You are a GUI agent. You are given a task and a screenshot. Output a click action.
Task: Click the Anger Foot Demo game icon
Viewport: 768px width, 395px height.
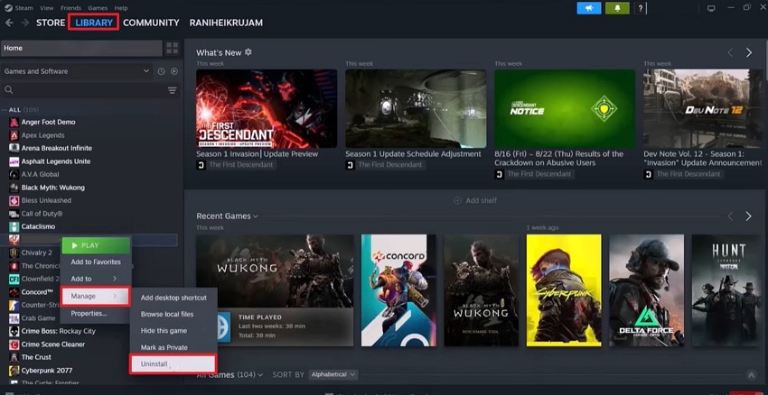click(x=14, y=123)
